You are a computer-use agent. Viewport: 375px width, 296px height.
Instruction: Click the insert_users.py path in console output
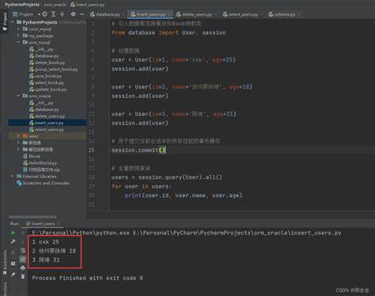click(x=237, y=233)
